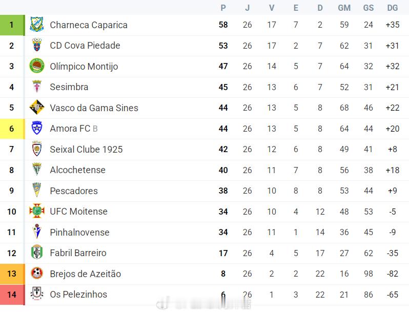This screenshot has width=409, height=314.
Task: Click the Brejos de Azeitão red ball crest
Action: point(37,274)
